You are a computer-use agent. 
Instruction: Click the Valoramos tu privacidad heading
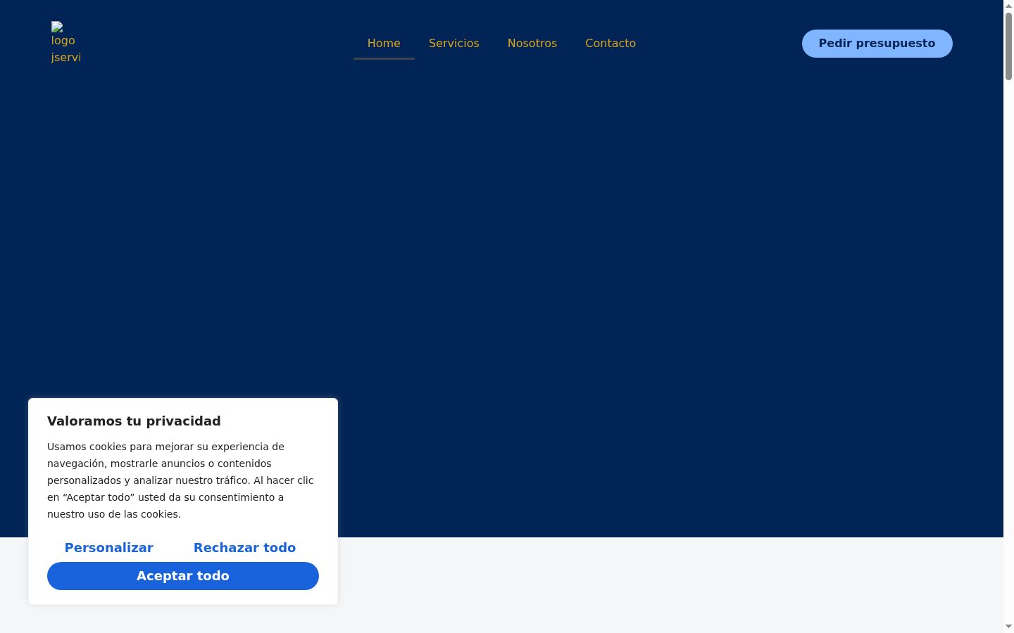[x=134, y=421]
